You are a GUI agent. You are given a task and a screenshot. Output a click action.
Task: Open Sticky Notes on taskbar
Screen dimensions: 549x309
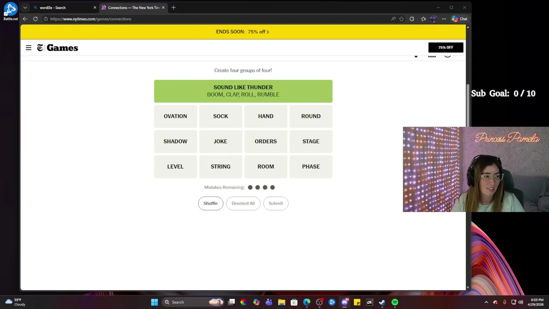[x=357, y=302]
